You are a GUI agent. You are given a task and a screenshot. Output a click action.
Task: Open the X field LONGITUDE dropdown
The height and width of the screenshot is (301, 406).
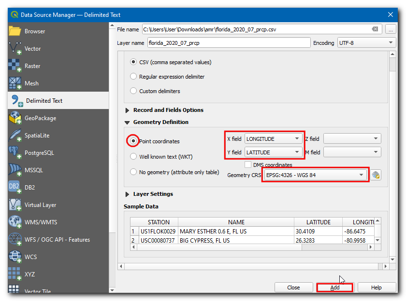[274, 139]
